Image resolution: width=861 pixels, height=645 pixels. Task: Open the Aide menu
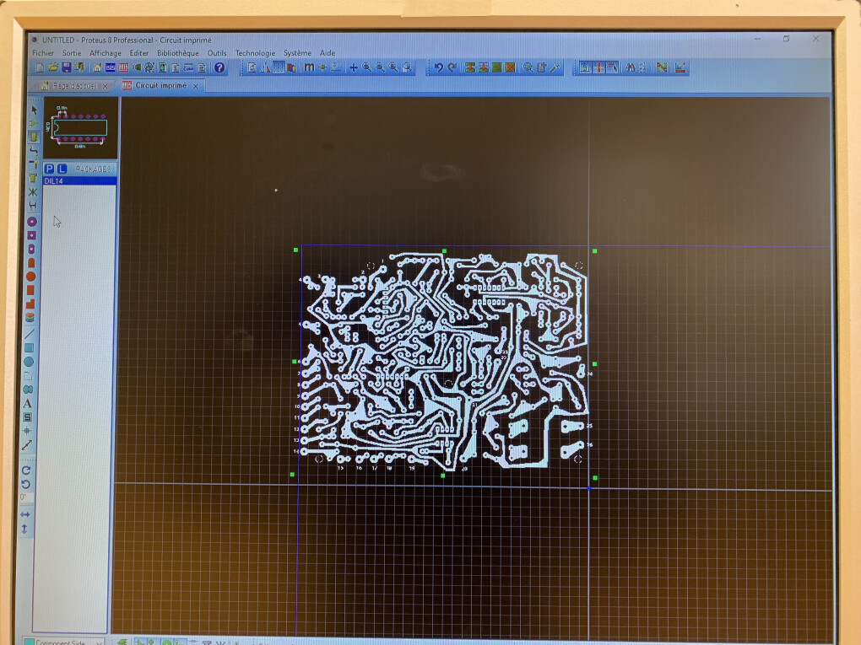coord(328,53)
